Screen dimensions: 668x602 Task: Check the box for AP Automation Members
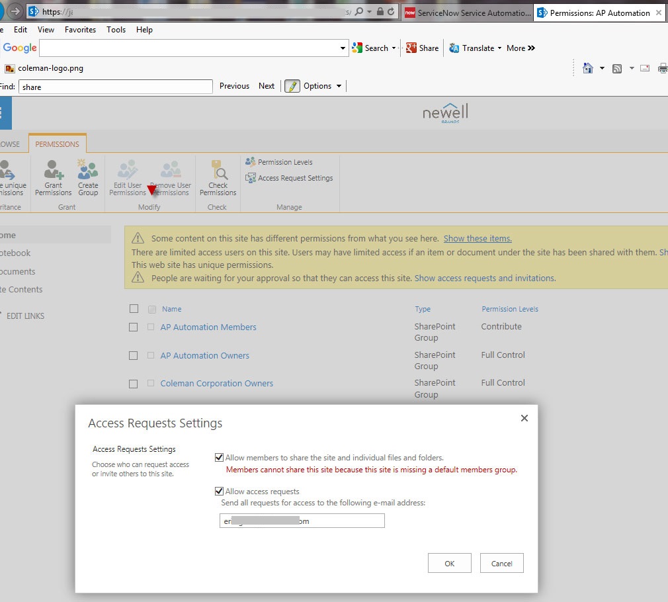pyautogui.click(x=134, y=327)
